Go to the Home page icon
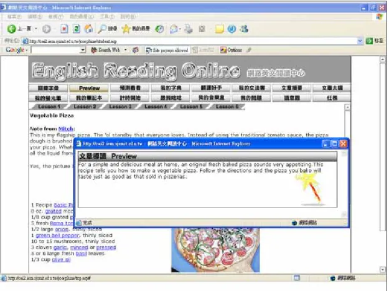Viewport: 389px width, 291px height. click(88, 29)
